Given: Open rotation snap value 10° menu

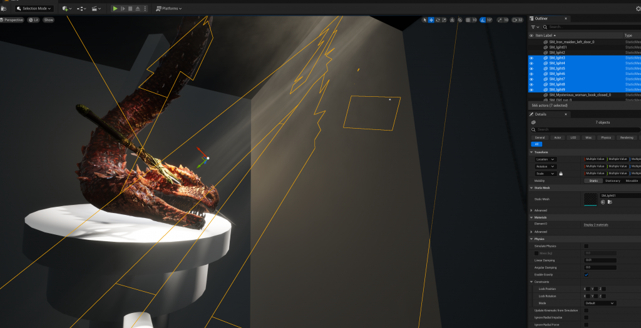Looking at the screenshot, I should click(490, 20).
